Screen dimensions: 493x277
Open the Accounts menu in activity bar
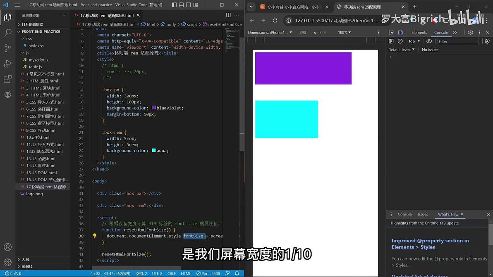pos(7,247)
